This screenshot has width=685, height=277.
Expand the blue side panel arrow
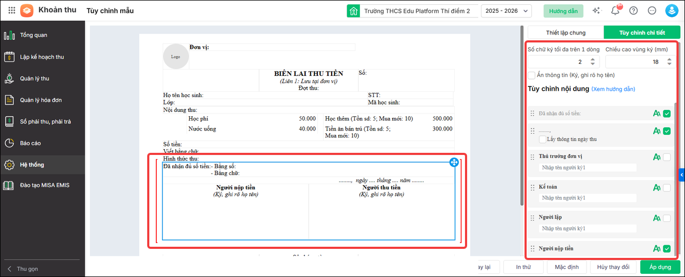(x=682, y=174)
